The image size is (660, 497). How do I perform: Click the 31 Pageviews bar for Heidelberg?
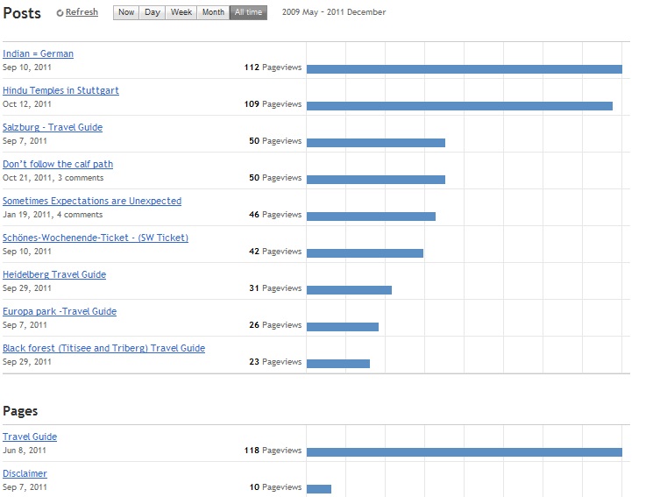point(349,290)
